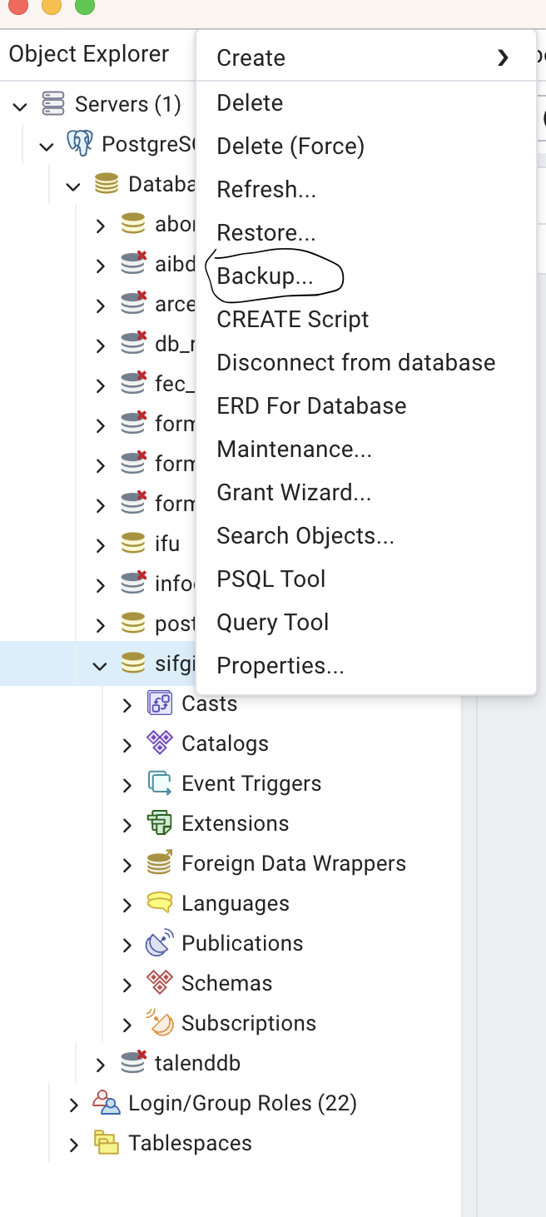Click the Publications satellite icon
This screenshot has width=546, height=1217.
[159, 943]
